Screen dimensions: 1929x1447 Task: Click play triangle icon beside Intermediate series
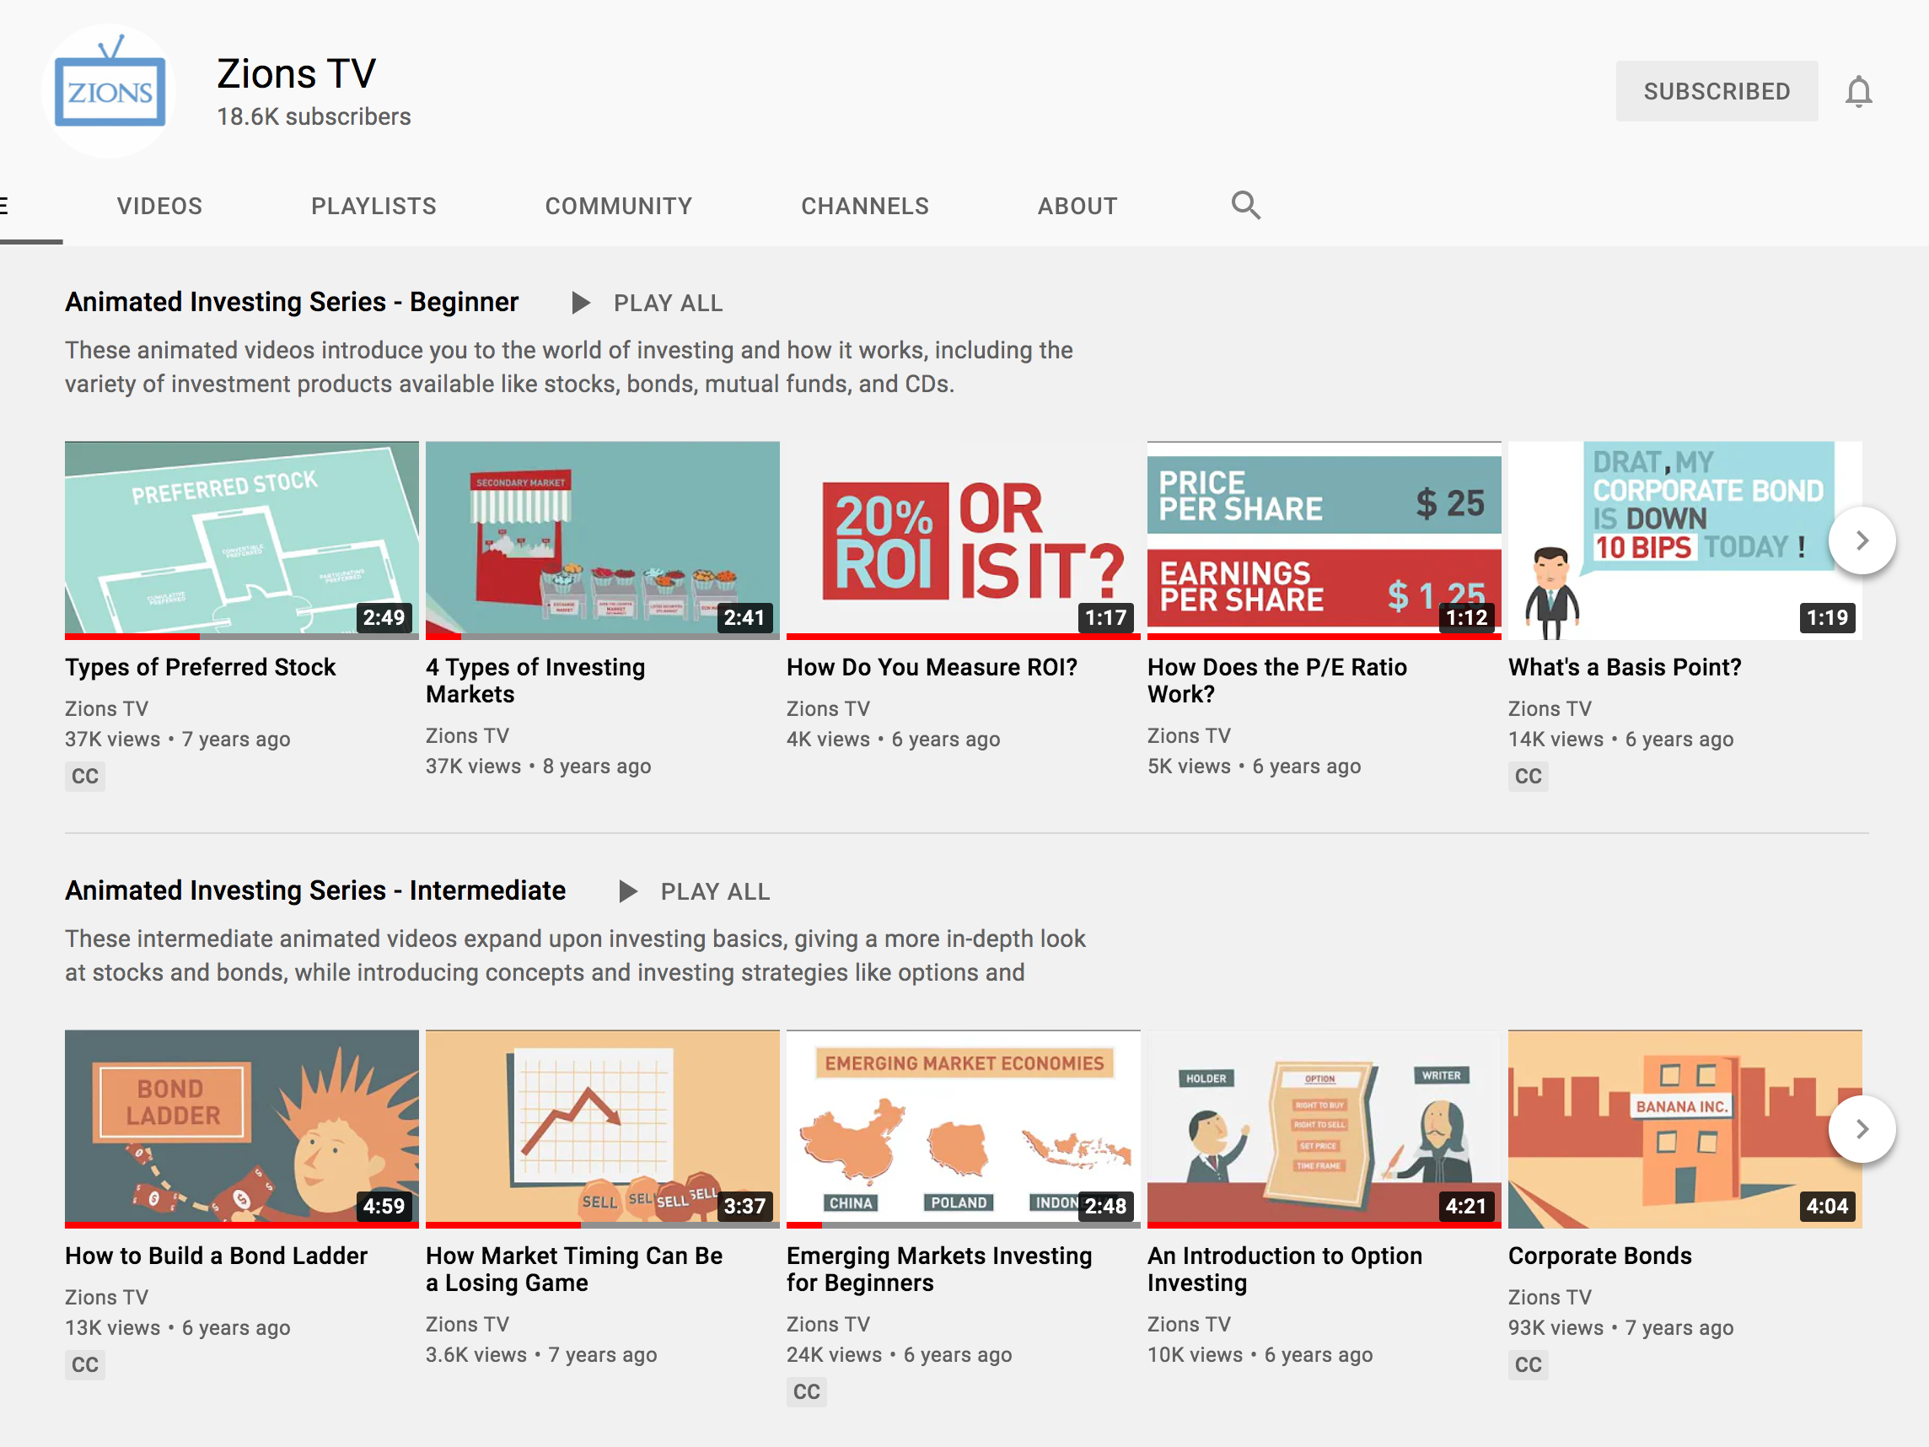coord(627,891)
